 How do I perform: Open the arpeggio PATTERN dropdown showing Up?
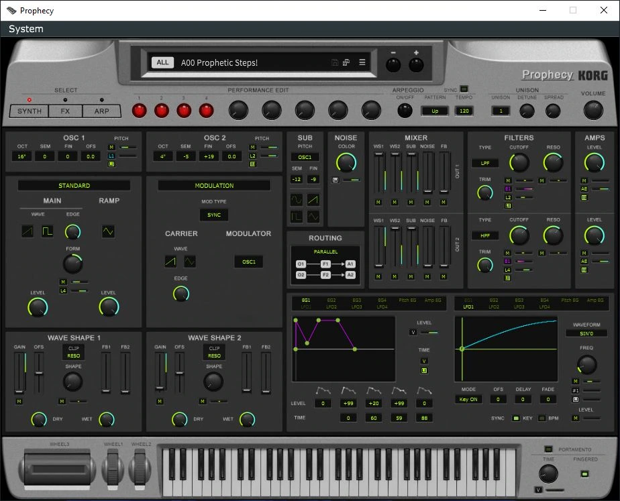click(435, 111)
